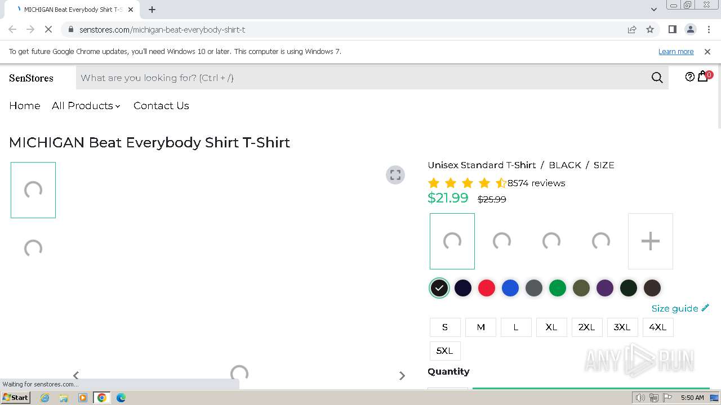Click the 8574 reviews text

click(x=536, y=183)
